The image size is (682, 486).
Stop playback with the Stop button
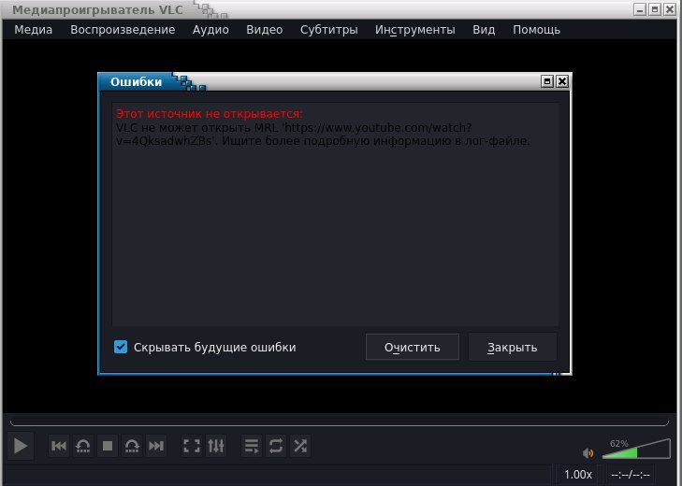[x=108, y=446]
